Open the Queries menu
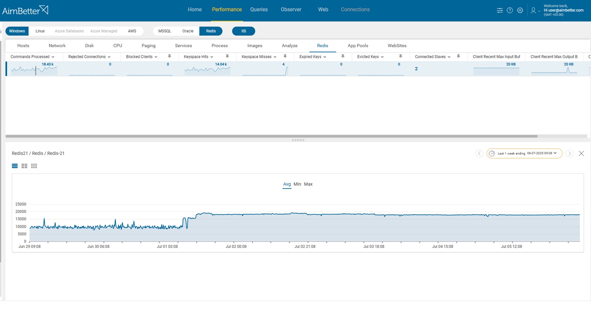Viewport: 591px width, 314px height. pyautogui.click(x=259, y=10)
